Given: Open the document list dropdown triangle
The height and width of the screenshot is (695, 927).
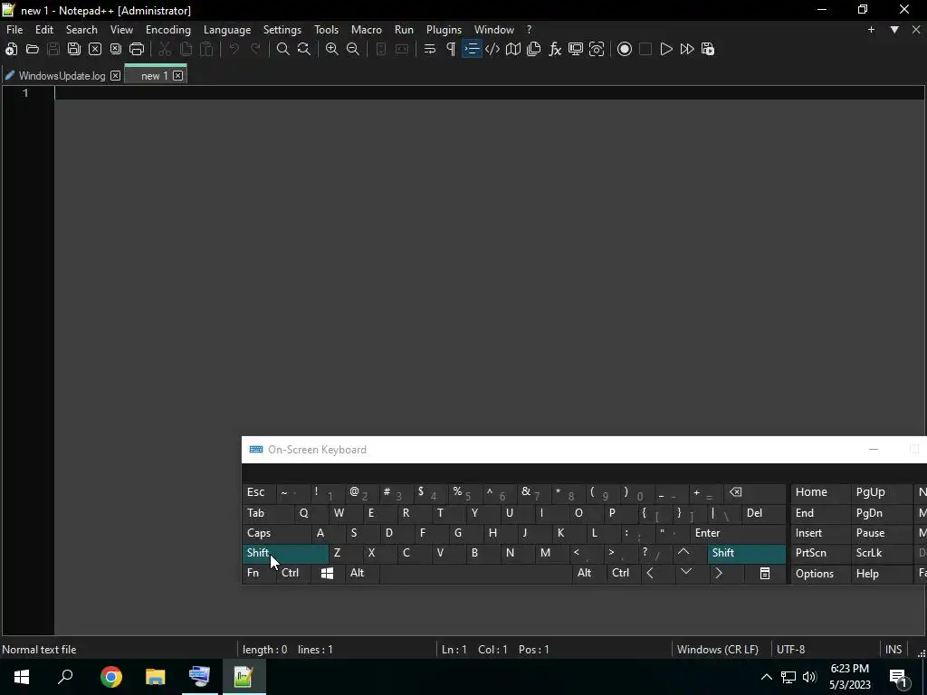Looking at the screenshot, I should click(x=894, y=30).
